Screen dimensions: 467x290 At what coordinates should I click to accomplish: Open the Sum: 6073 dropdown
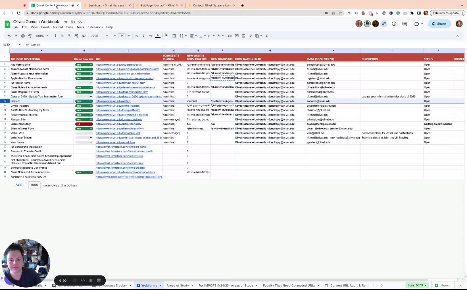pos(417,285)
